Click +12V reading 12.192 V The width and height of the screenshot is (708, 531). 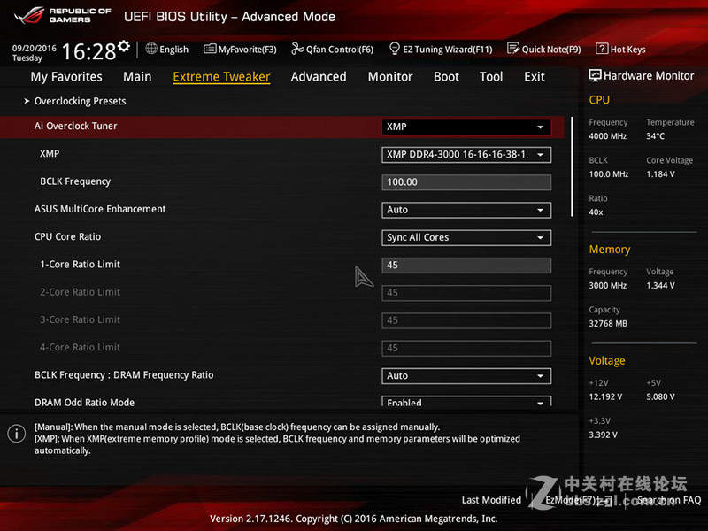pyautogui.click(x=605, y=396)
